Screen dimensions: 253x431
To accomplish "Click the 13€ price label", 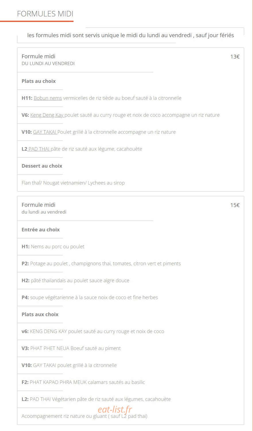I will click(235, 57).
